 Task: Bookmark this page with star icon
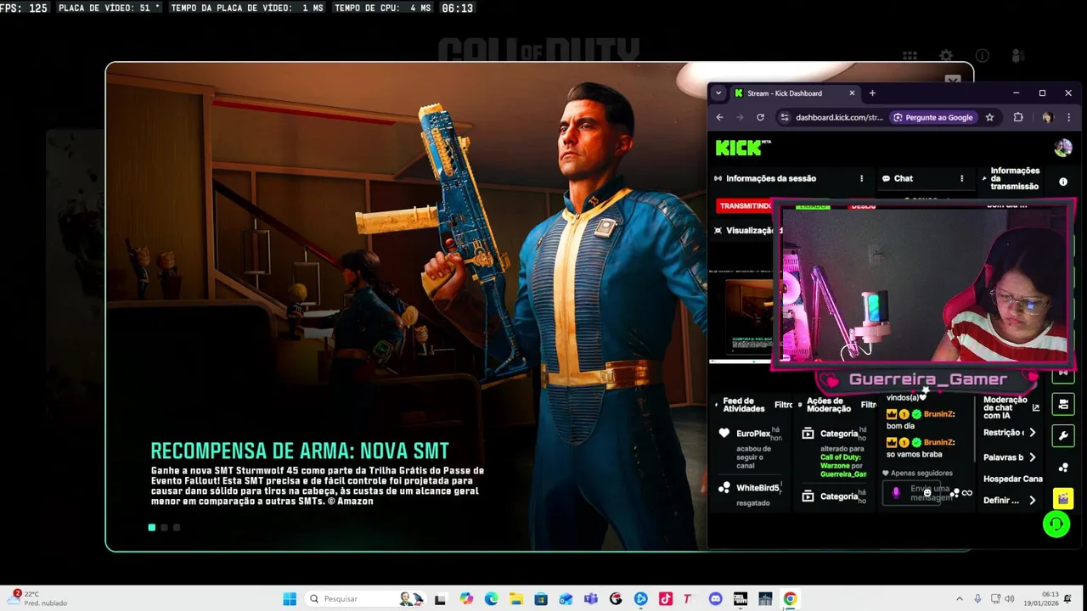pos(989,117)
